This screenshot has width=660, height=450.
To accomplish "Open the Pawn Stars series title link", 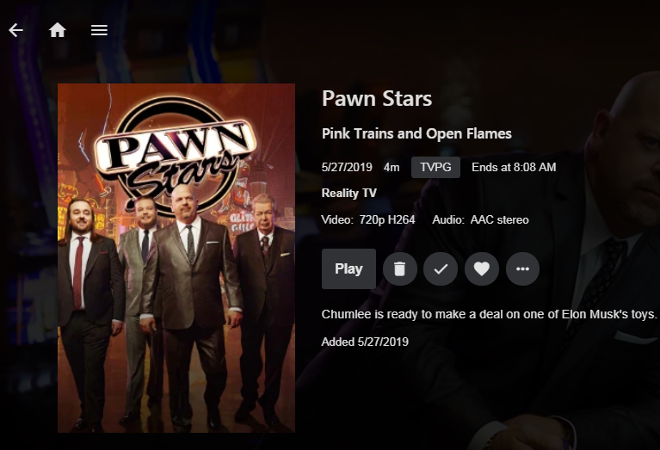I will pos(377,98).
